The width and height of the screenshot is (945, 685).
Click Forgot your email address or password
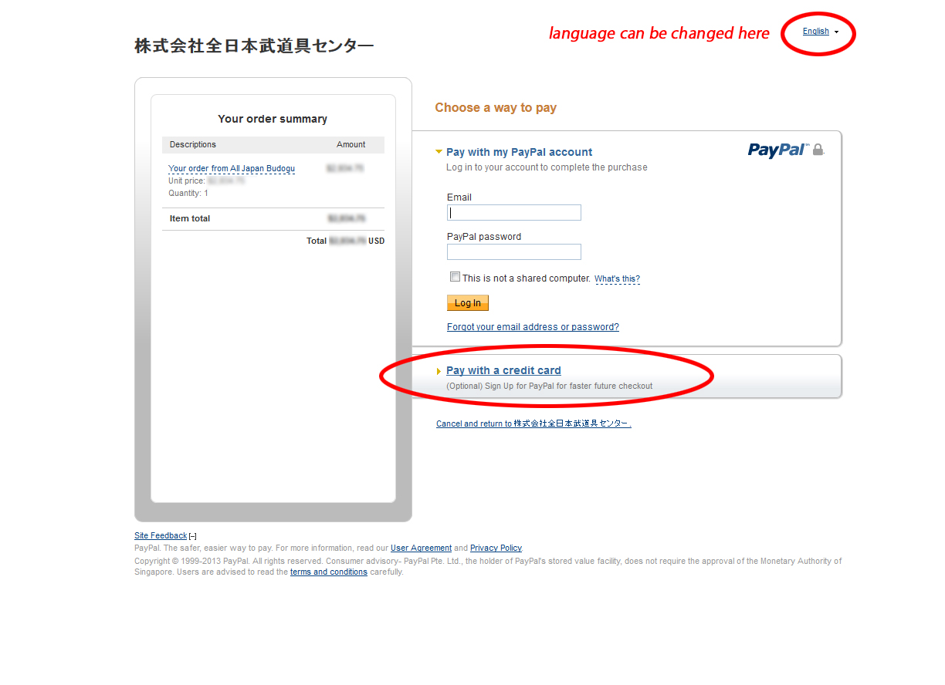pyautogui.click(x=533, y=327)
